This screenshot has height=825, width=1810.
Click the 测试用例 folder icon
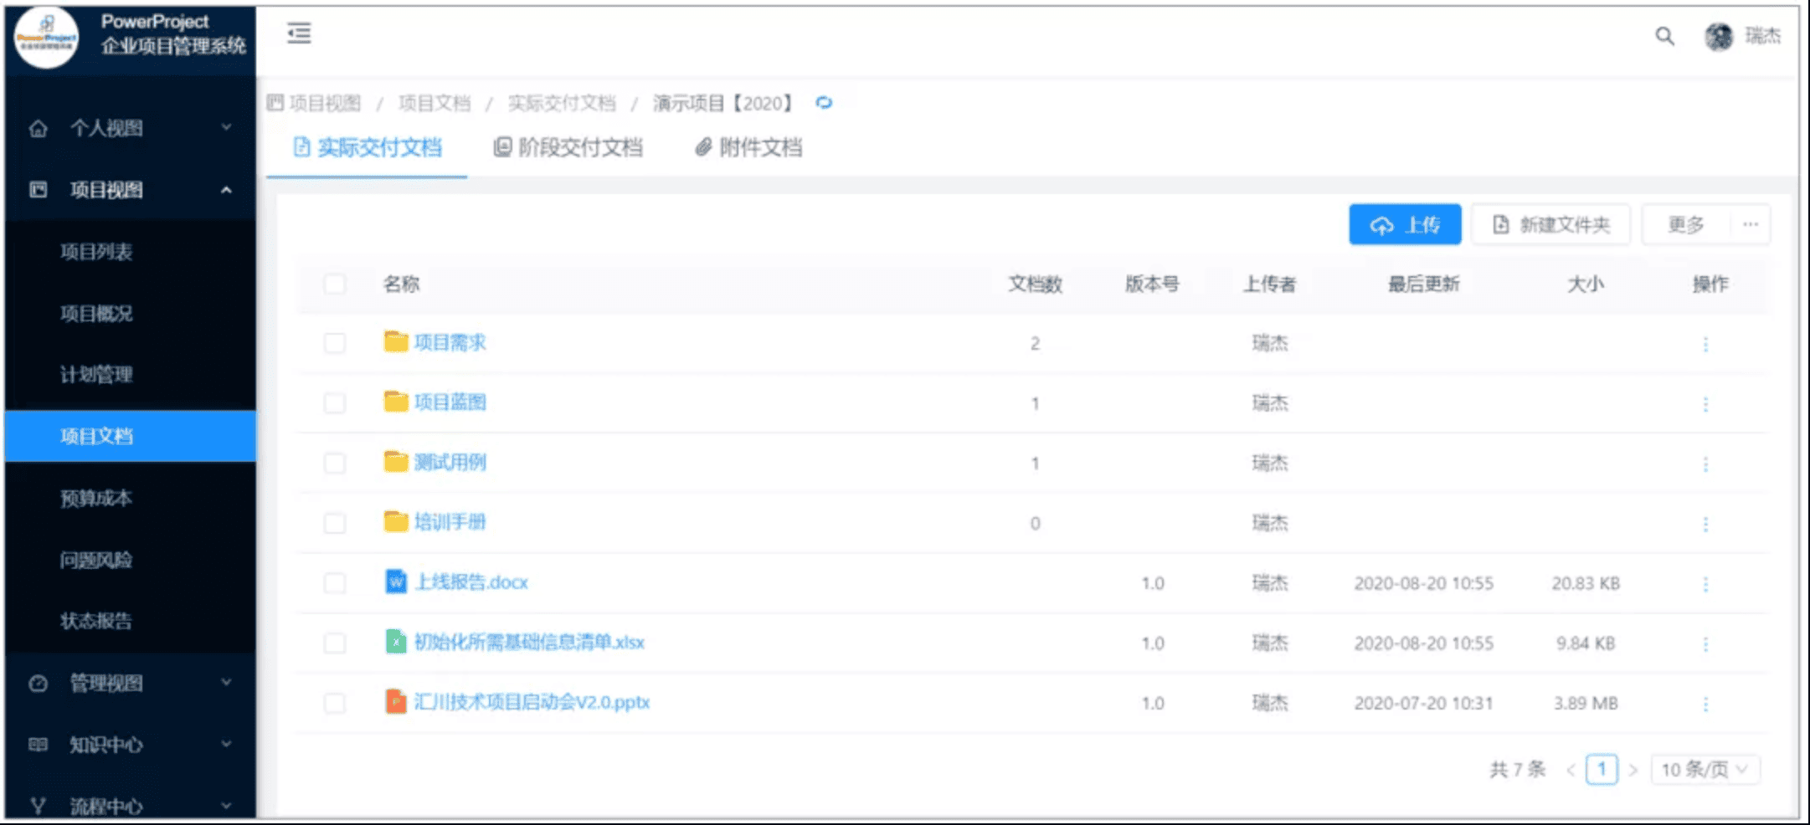pos(395,462)
